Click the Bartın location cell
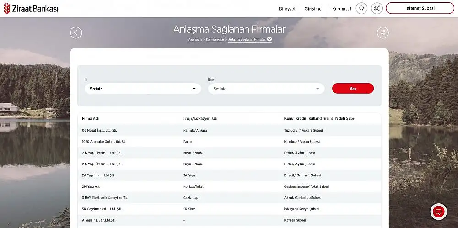Image resolution: width=458 pixels, height=228 pixels. click(188, 142)
